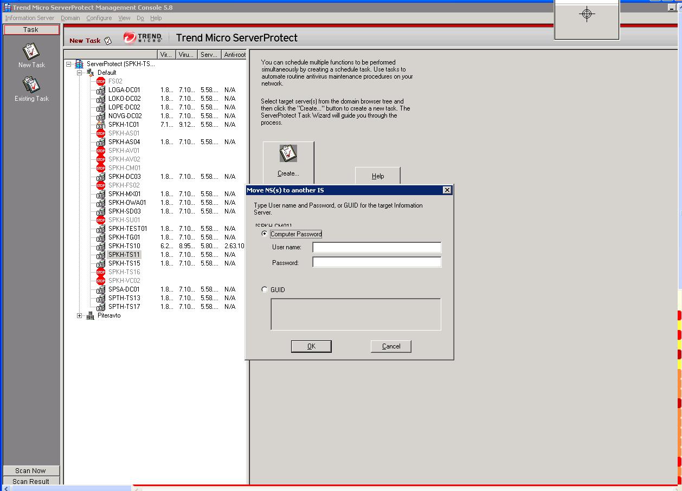Open the Configure menu
This screenshot has height=491, width=682.
click(x=99, y=18)
